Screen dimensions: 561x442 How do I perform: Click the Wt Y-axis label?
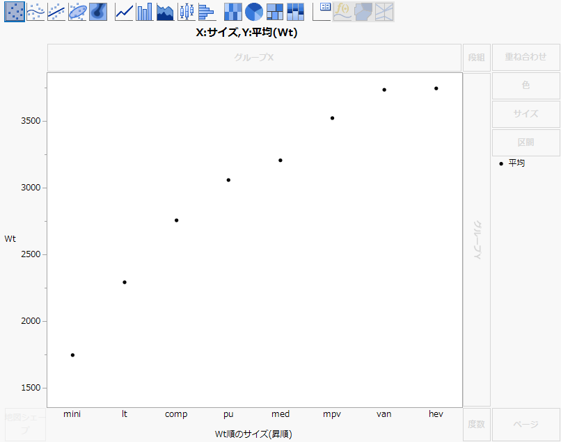pos(10,238)
